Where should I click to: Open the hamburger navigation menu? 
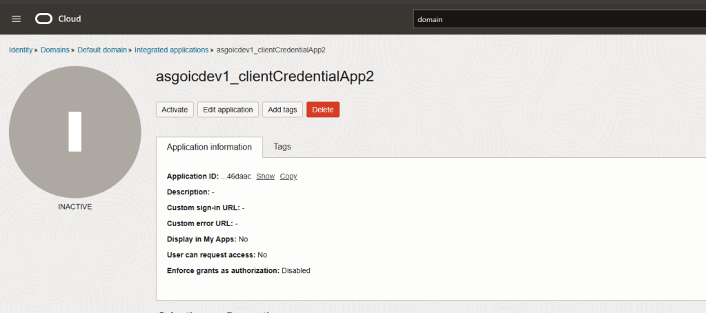(x=17, y=19)
